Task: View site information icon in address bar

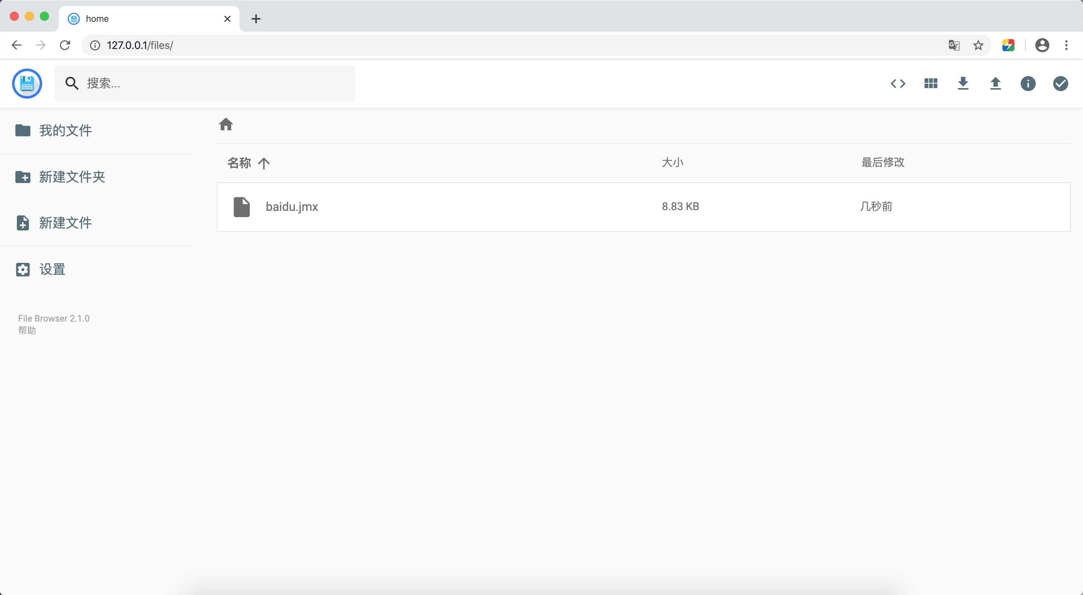Action: point(95,45)
